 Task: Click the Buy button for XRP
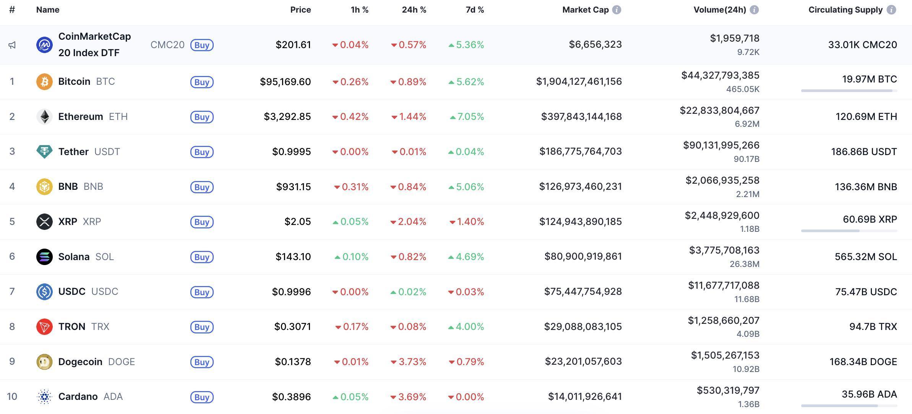tap(201, 222)
